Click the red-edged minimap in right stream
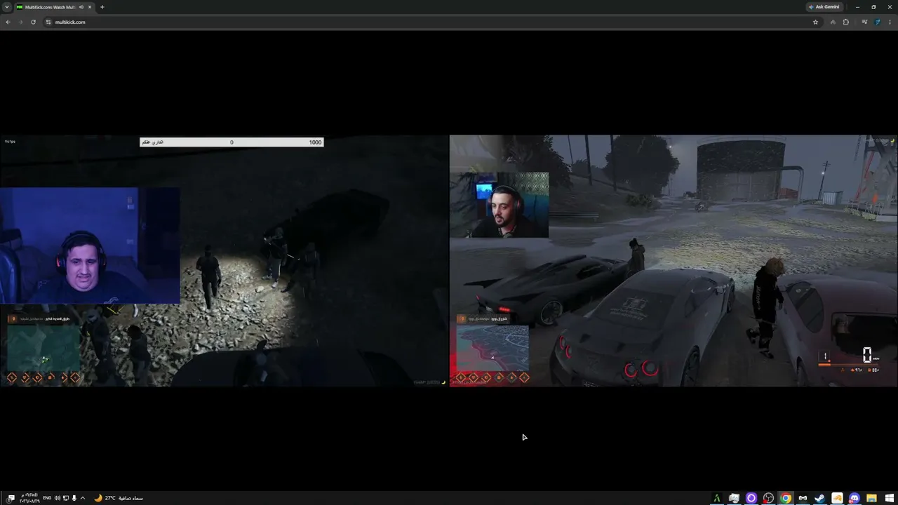The width and height of the screenshot is (898, 505). click(492, 348)
